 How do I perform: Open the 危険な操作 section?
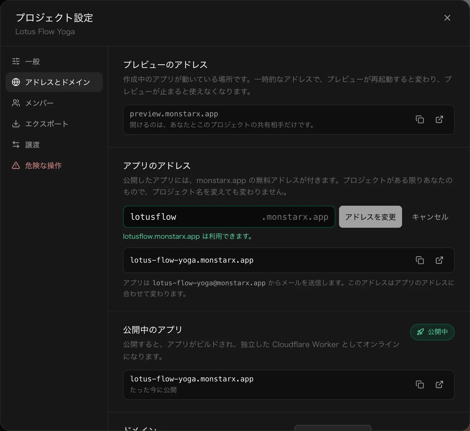coord(54,165)
